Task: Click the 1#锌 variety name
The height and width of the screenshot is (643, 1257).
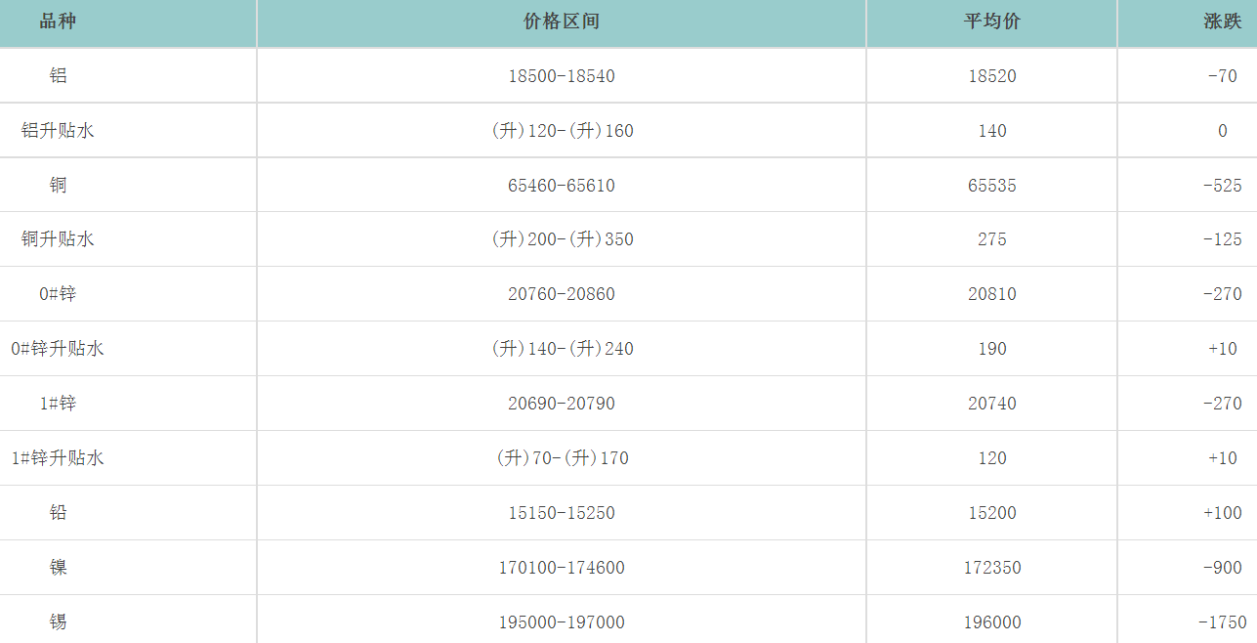Action: click(58, 404)
